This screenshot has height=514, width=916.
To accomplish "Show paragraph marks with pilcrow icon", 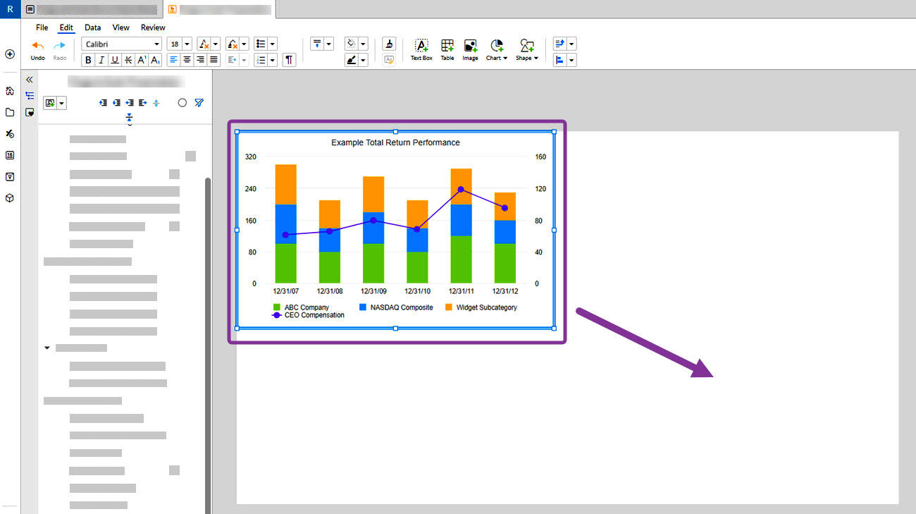I will tap(289, 60).
